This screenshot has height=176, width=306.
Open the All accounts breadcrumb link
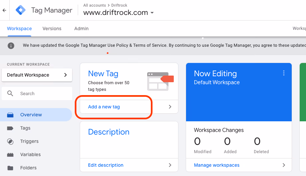click(94, 5)
